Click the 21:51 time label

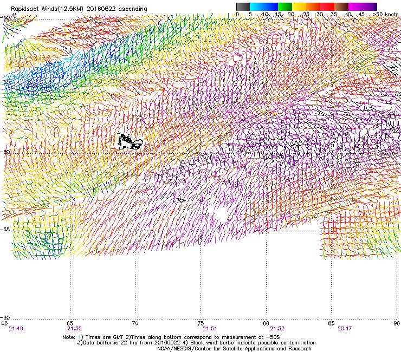[x=210, y=329]
